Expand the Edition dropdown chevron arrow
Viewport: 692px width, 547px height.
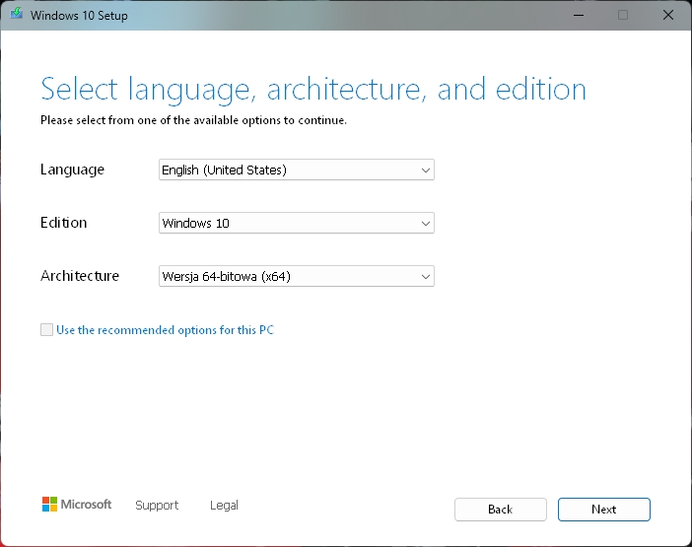click(426, 223)
